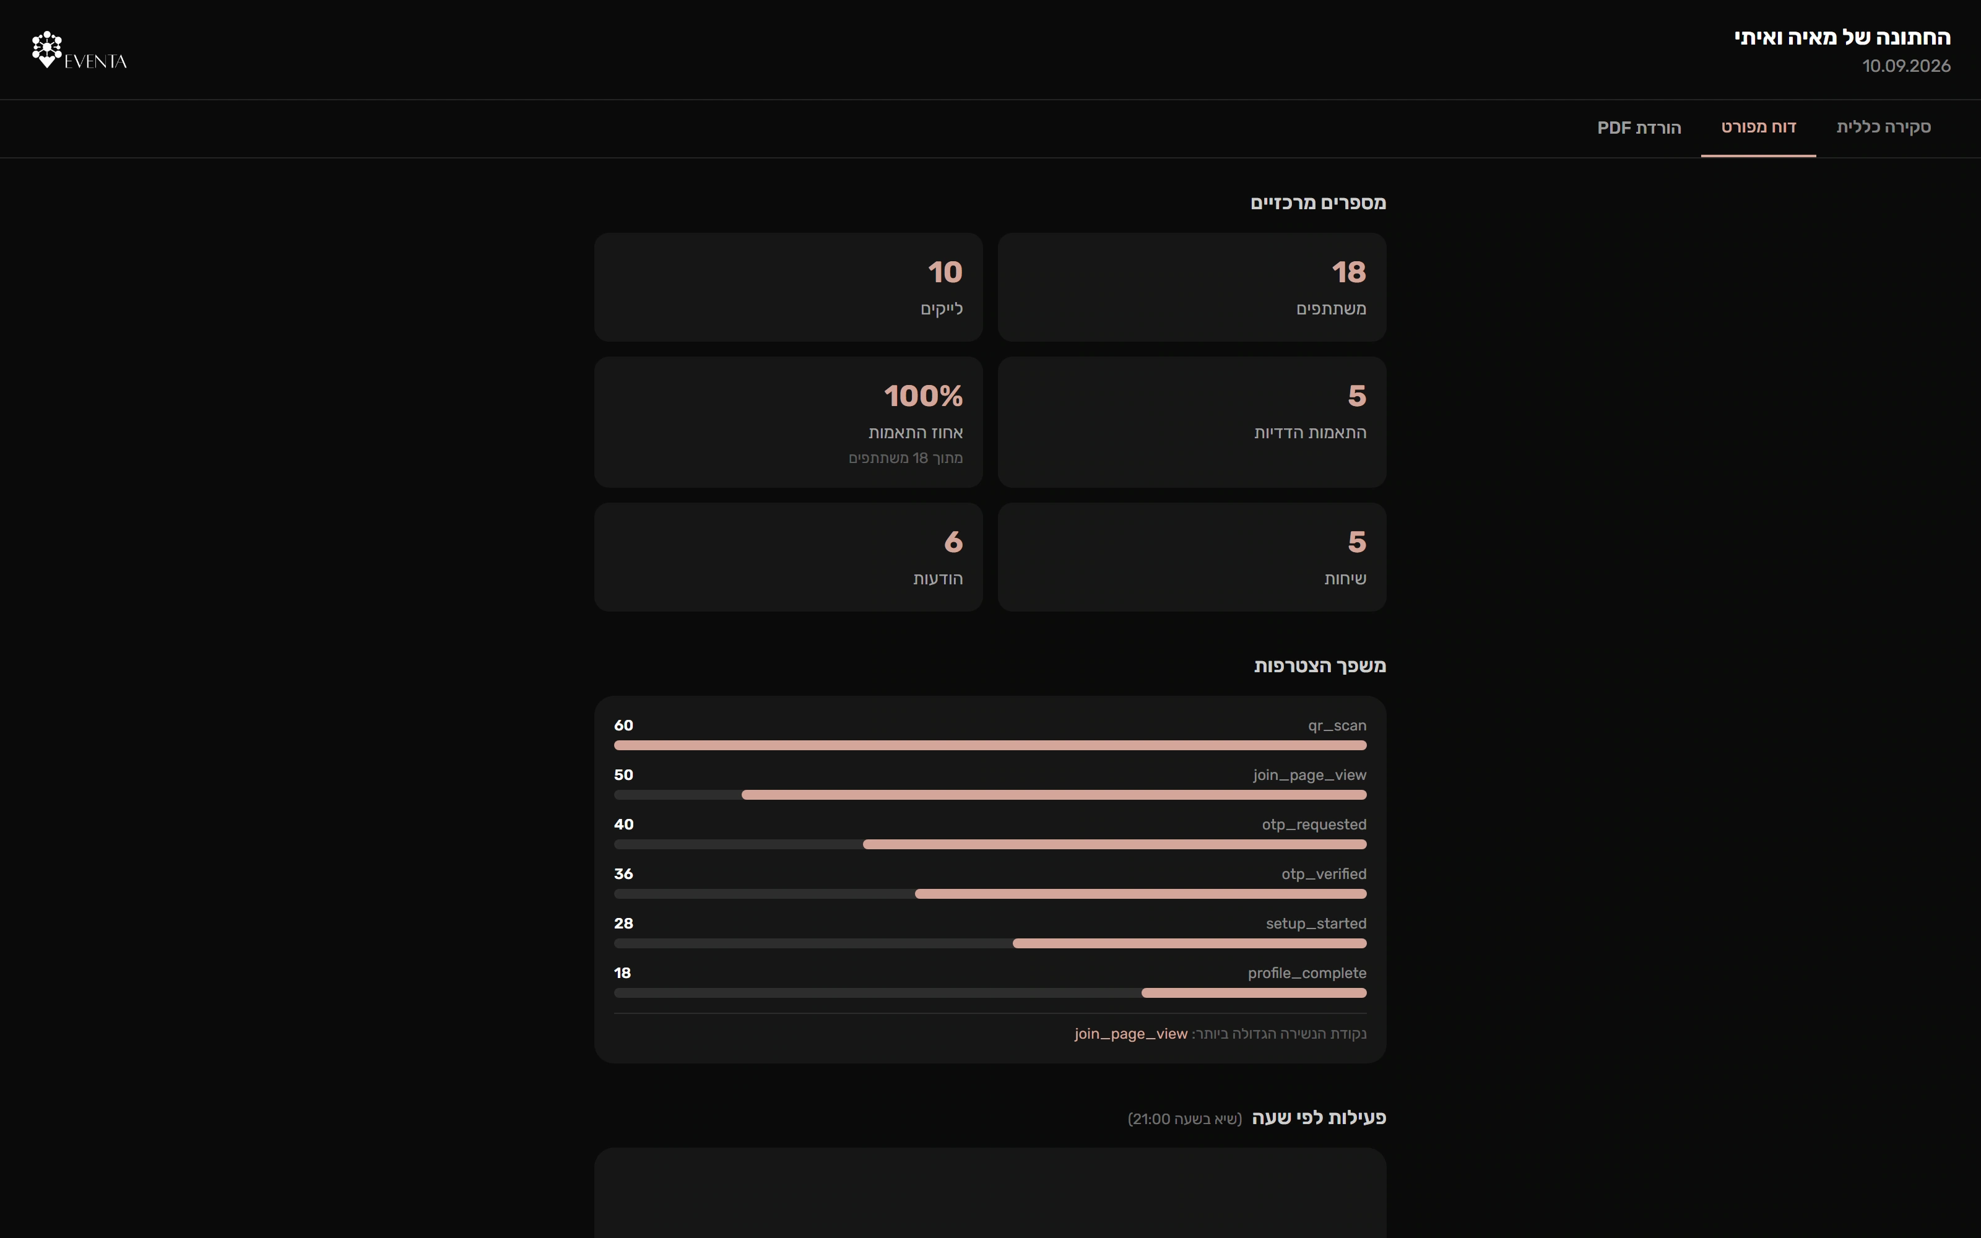Click the 5 שיחות stat card

click(1192, 556)
